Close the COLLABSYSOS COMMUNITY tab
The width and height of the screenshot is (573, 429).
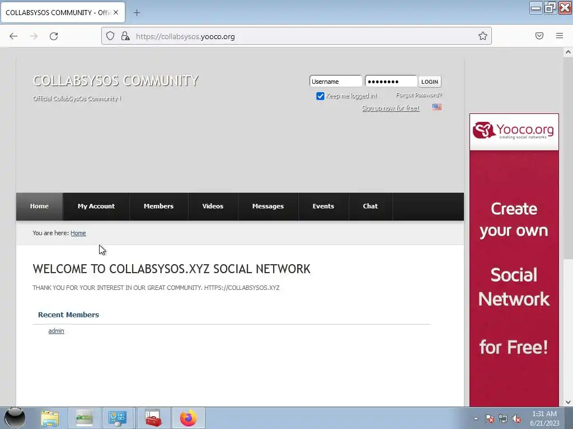116,12
